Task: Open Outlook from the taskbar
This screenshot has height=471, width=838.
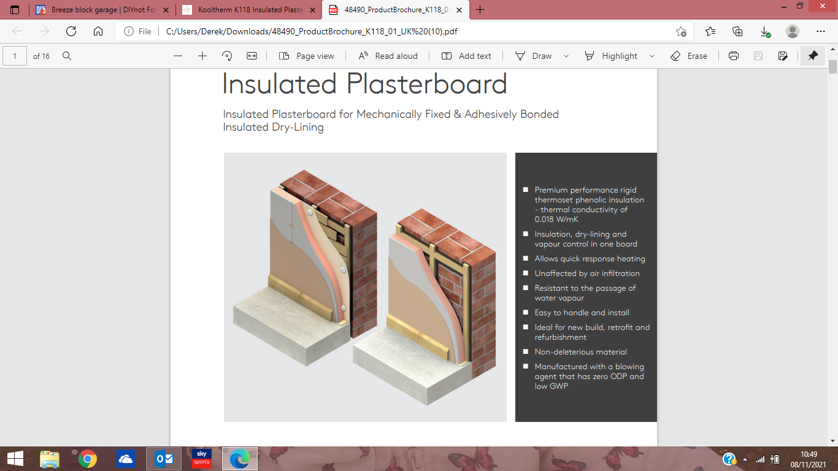Action: pyautogui.click(x=163, y=458)
